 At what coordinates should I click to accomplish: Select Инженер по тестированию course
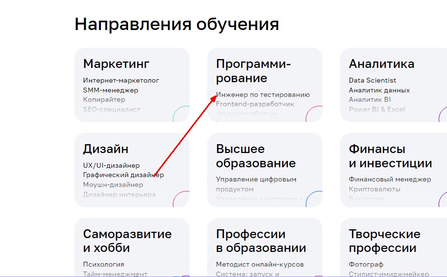[x=263, y=94]
